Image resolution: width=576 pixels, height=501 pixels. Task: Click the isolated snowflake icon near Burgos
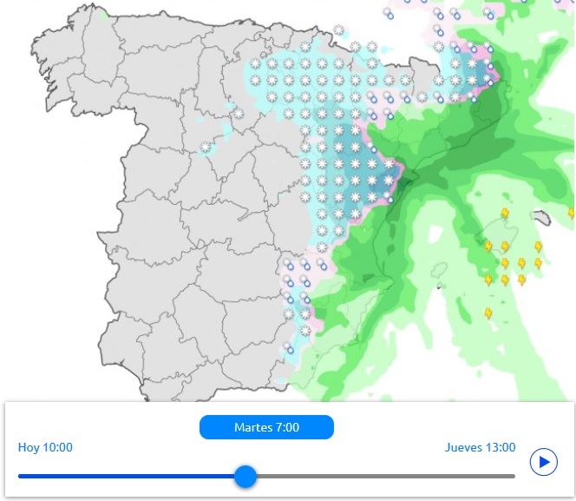click(x=239, y=114)
